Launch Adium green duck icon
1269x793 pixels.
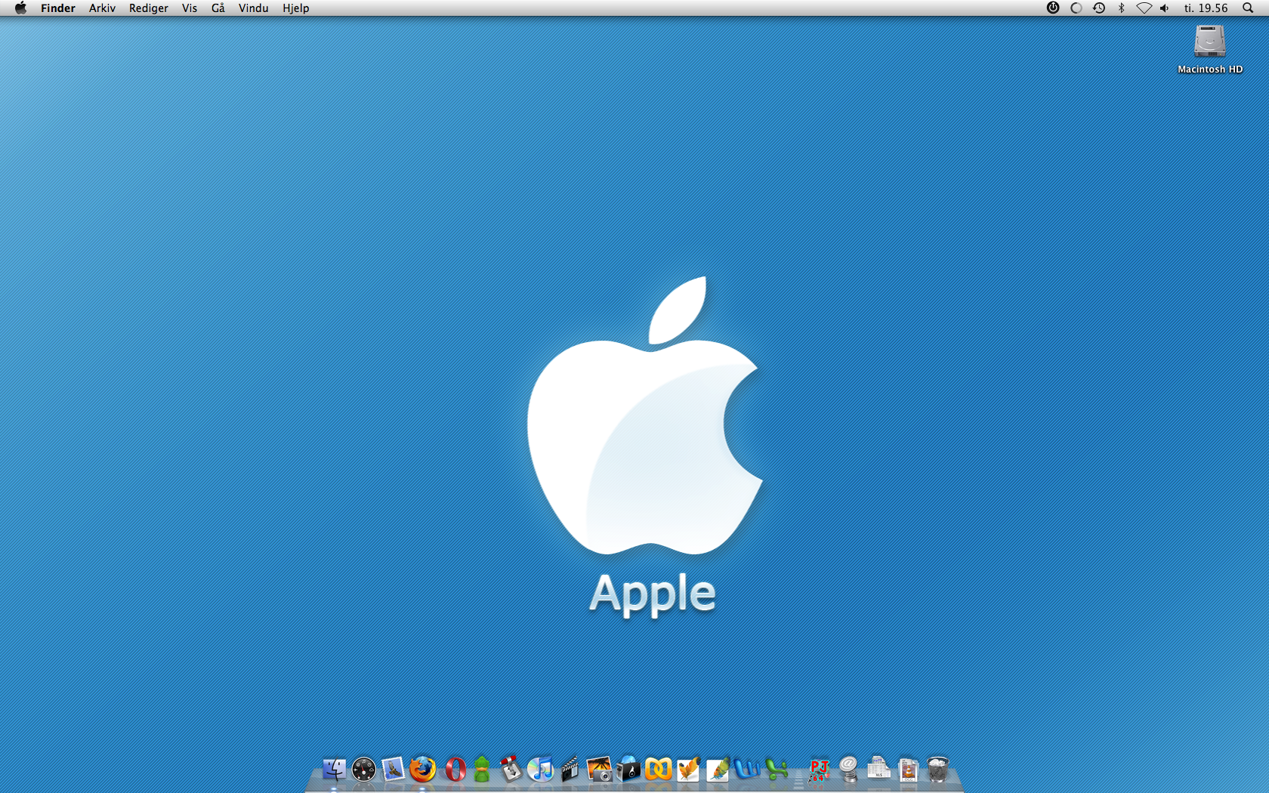click(x=482, y=770)
